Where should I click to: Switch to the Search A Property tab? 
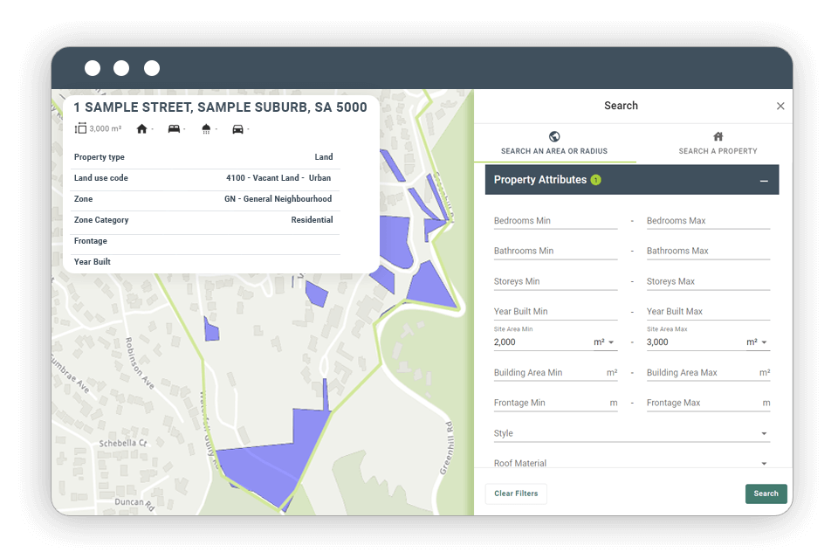(718, 144)
